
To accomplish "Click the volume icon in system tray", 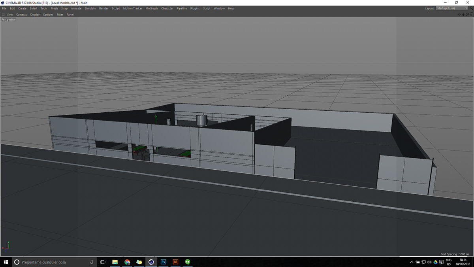I will pyautogui.click(x=429, y=262).
